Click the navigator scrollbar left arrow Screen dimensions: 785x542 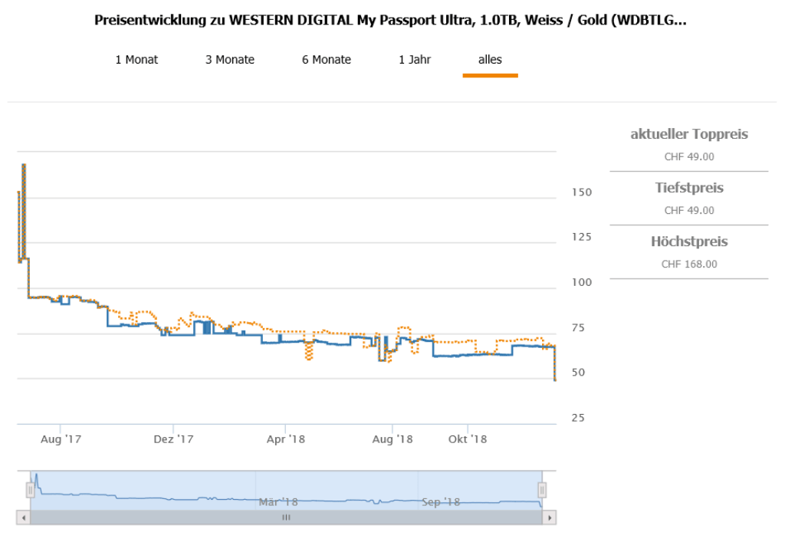(24, 517)
